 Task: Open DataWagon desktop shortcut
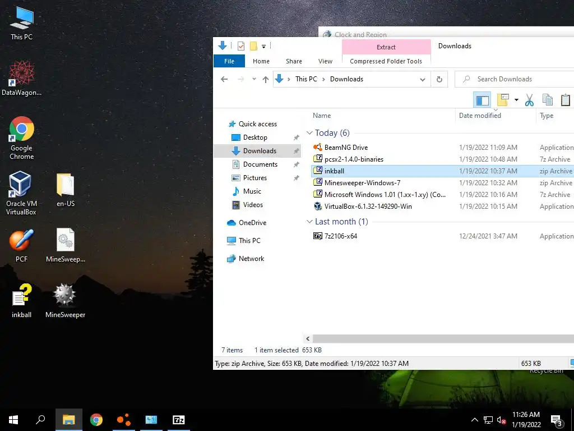22,78
